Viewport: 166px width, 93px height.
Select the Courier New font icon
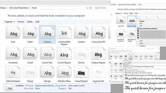(x=47, y=53)
